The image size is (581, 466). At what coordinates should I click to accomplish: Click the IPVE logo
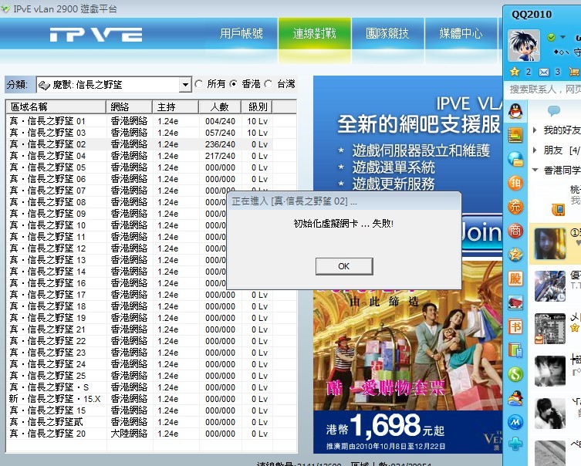coord(96,35)
